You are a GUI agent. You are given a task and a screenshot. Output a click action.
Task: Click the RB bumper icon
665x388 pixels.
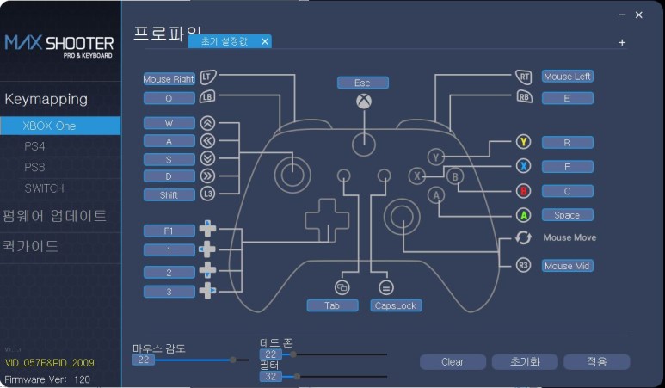tap(524, 97)
